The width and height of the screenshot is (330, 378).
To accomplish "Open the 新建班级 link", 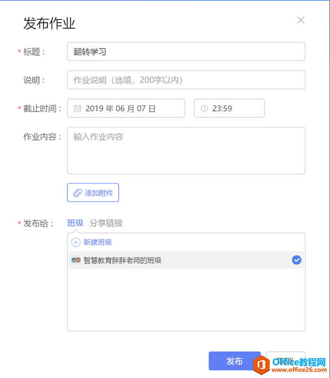I will coord(98,242).
